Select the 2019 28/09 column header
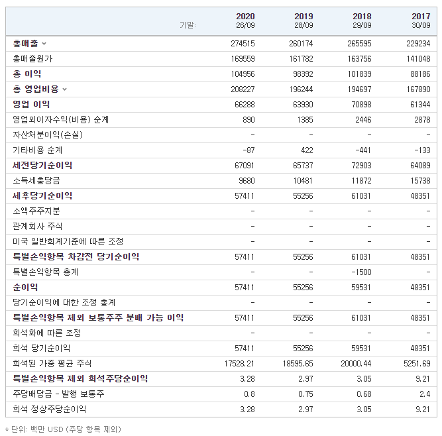The height and width of the screenshot is (436, 442). click(304, 21)
